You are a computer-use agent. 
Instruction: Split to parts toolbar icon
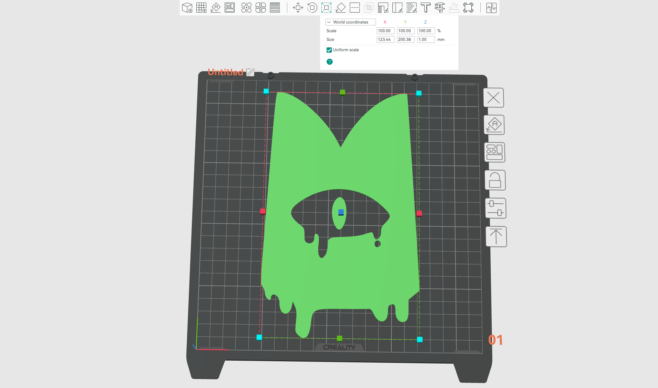pos(260,8)
